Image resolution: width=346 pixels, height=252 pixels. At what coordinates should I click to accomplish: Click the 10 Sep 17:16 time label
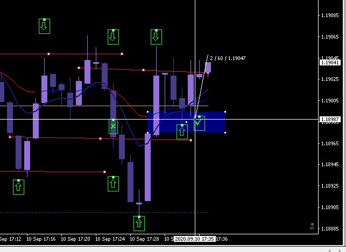[x=41, y=239]
